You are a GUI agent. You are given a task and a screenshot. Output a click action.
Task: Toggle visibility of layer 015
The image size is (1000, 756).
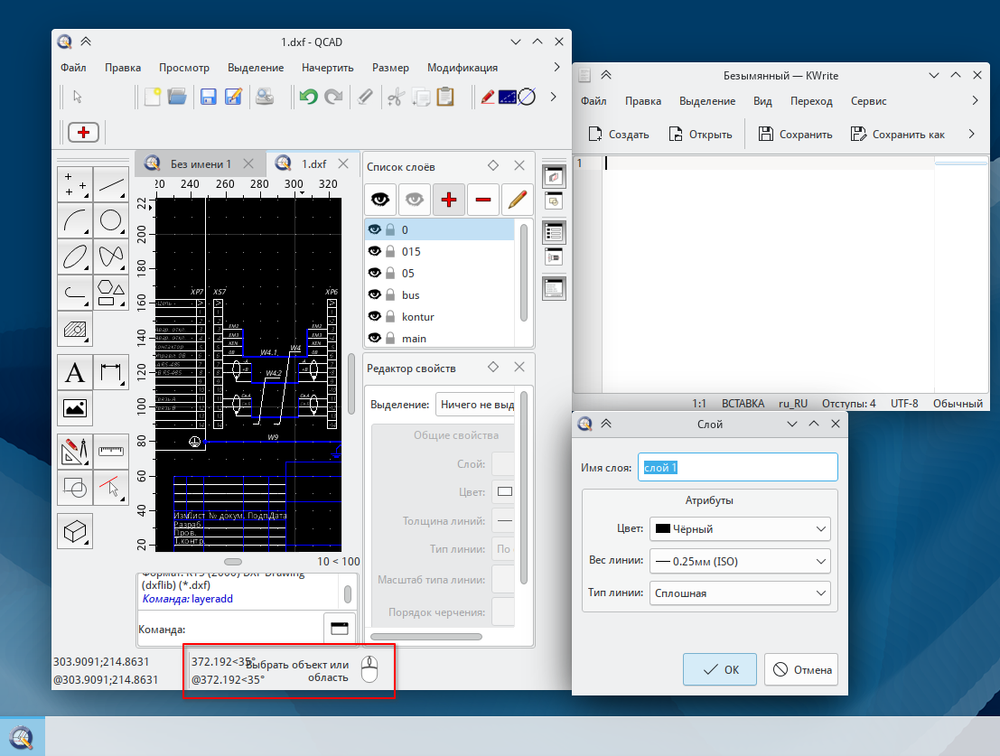pyautogui.click(x=374, y=252)
